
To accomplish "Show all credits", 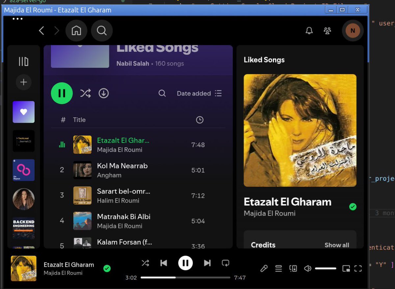I will (337, 245).
